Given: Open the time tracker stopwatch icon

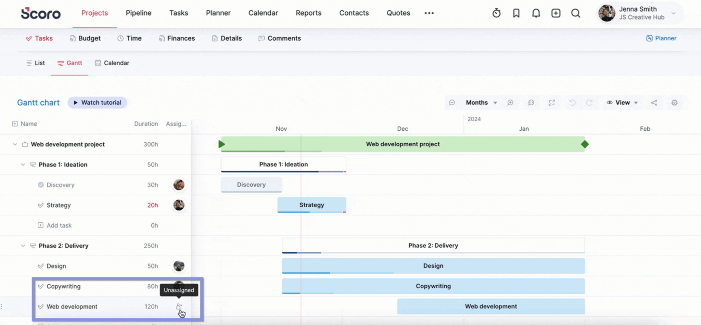Looking at the screenshot, I should (496, 13).
